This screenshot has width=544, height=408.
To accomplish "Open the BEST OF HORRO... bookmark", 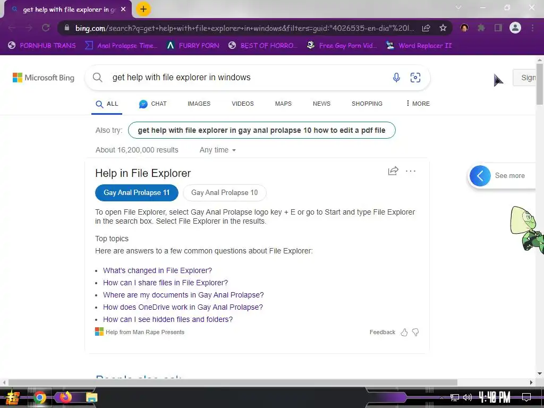I will point(263,46).
